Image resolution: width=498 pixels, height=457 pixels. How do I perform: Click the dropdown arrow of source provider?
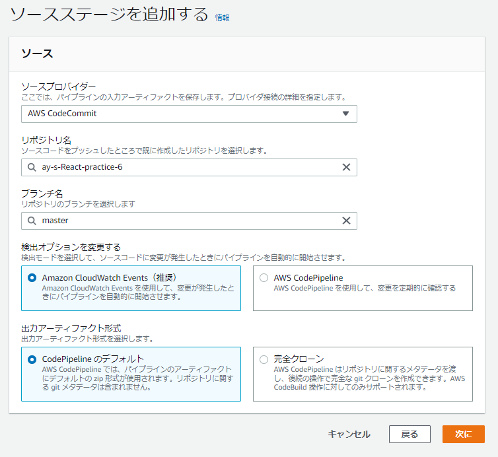tap(345, 114)
